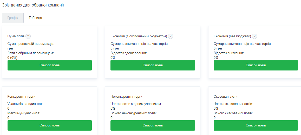Click the Відсоток здешевлення label
The width and height of the screenshot is (301, 135).
point(128,53)
